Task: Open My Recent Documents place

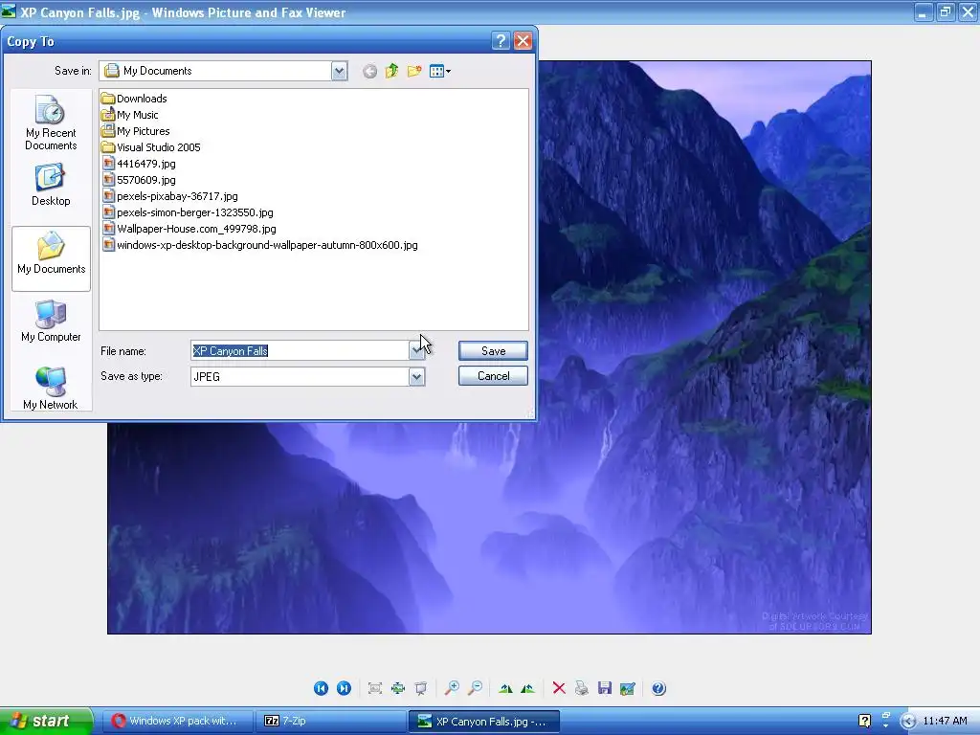Action: 51,122
